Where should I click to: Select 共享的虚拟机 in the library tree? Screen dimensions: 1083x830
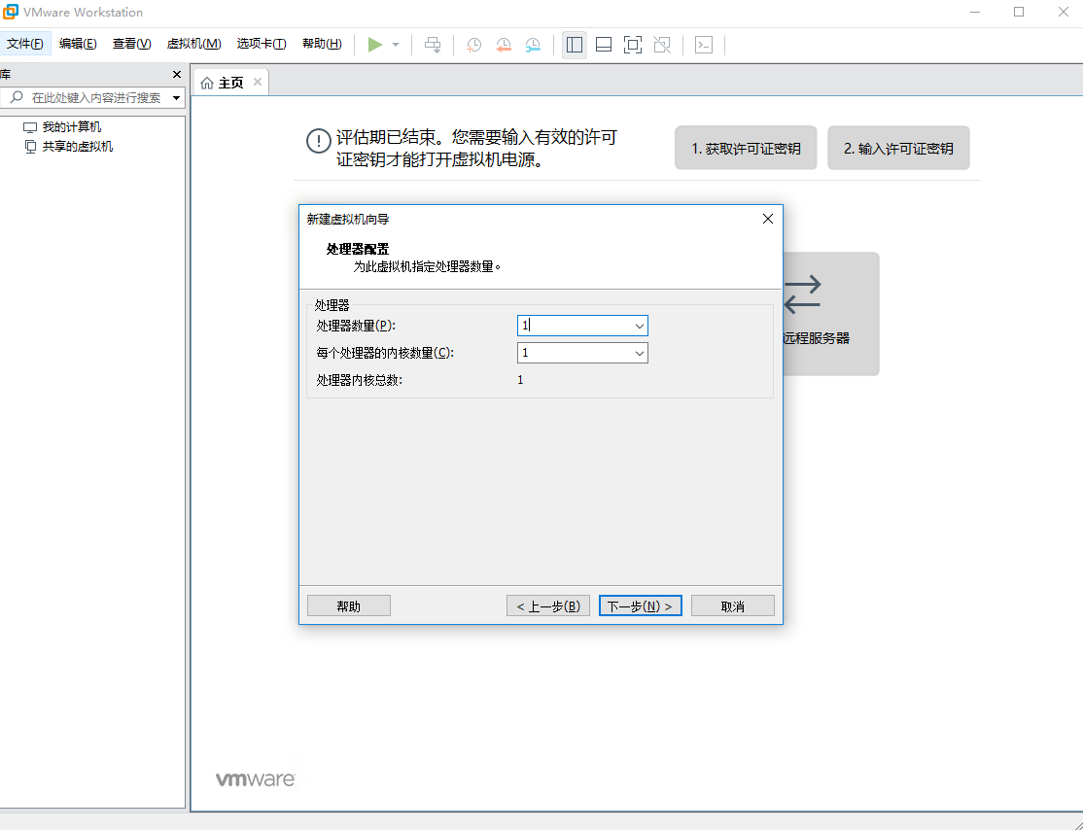pyautogui.click(x=78, y=147)
